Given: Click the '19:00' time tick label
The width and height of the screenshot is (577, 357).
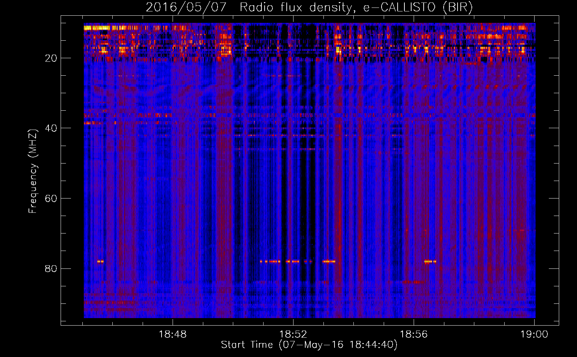Looking at the screenshot, I should [534, 335].
